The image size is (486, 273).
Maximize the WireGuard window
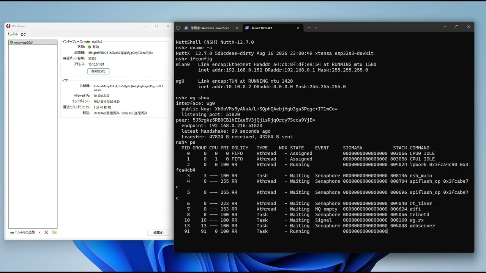[x=156, y=26]
